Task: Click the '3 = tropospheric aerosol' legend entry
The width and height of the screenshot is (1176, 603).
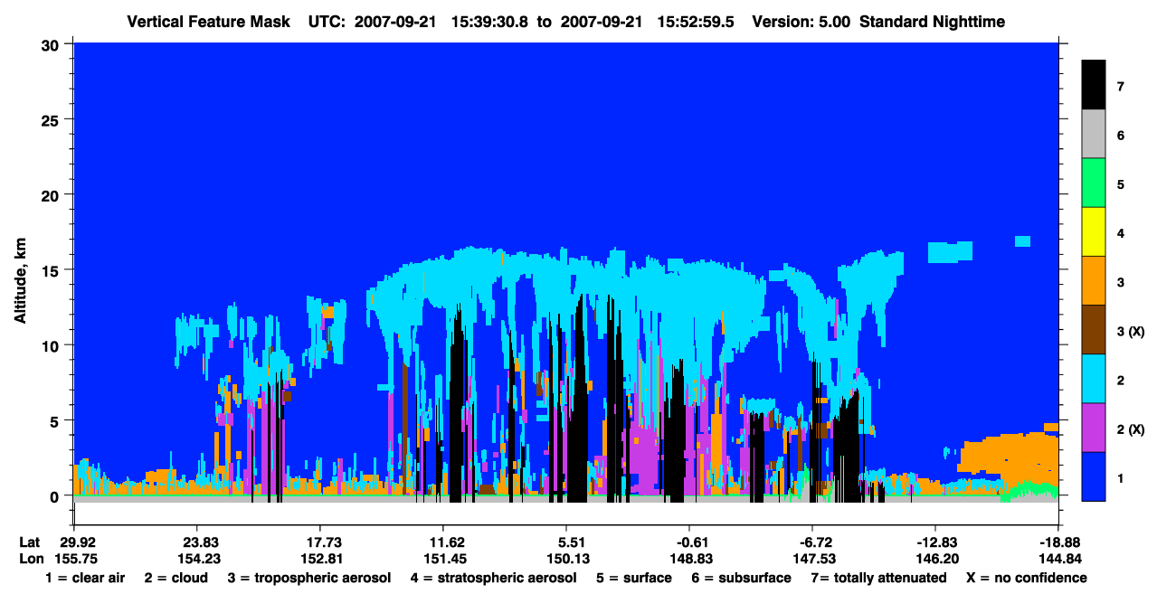Action: [x=309, y=578]
